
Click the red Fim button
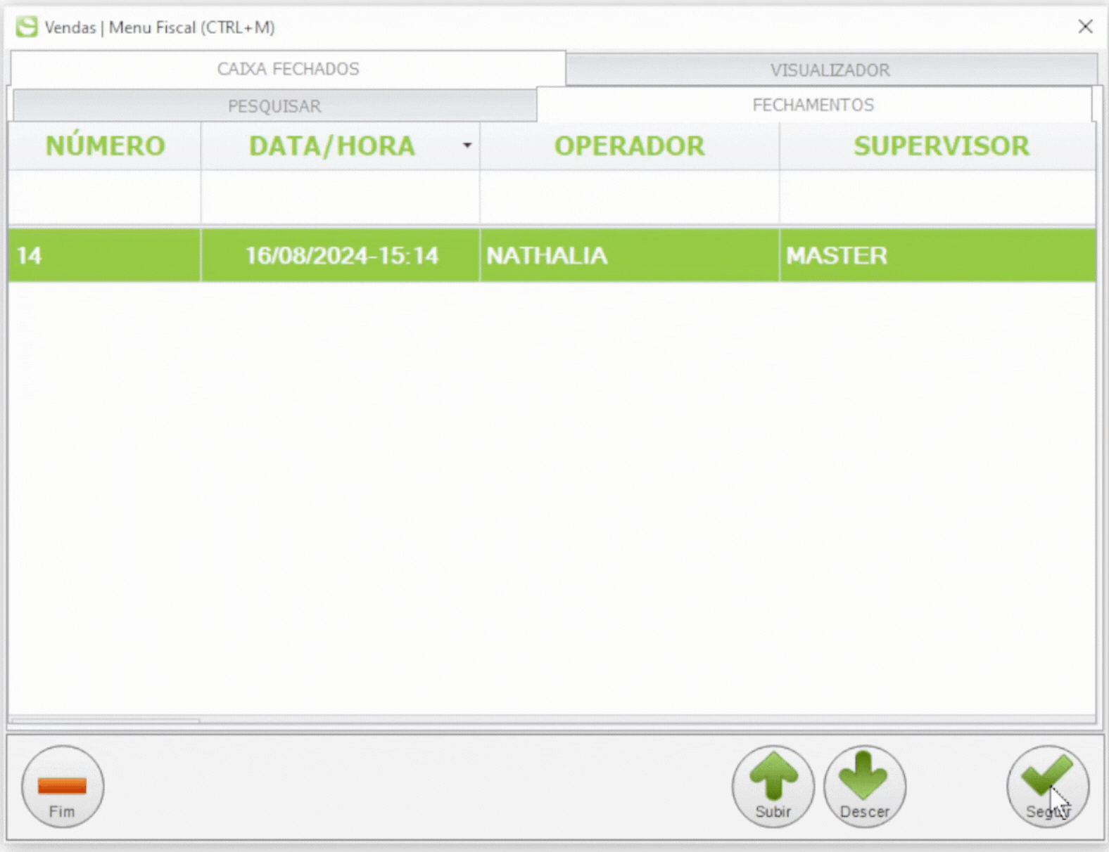click(x=63, y=786)
